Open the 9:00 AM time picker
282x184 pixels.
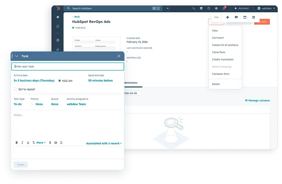pyautogui.click(x=65, y=81)
